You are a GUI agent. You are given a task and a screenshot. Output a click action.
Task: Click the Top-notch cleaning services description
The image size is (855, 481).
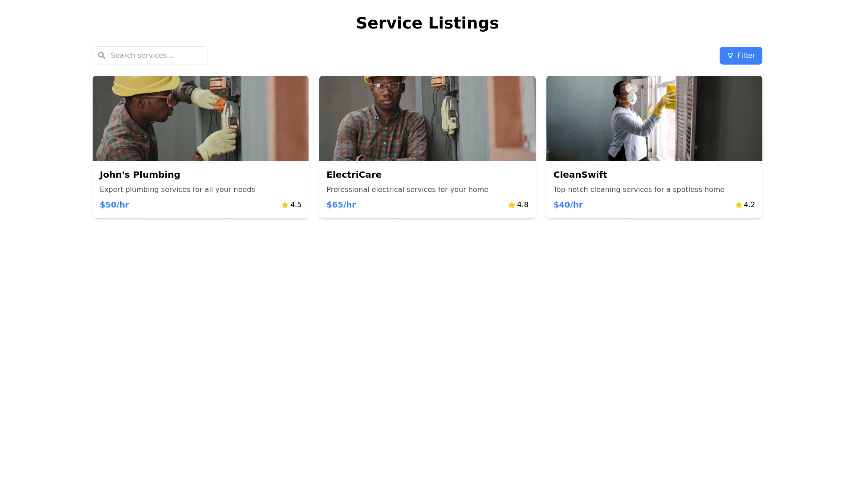[x=639, y=190]
